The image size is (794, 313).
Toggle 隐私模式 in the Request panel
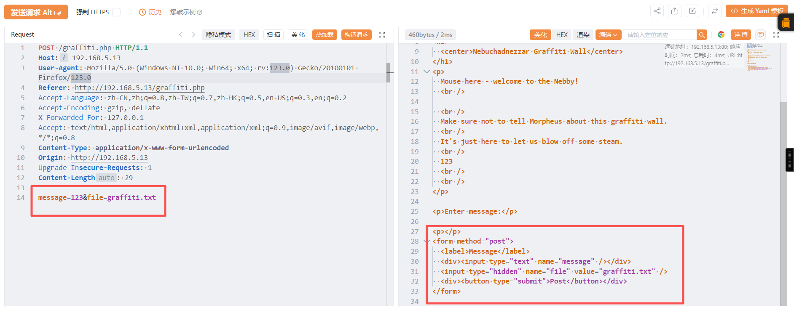tap(219, 35)
